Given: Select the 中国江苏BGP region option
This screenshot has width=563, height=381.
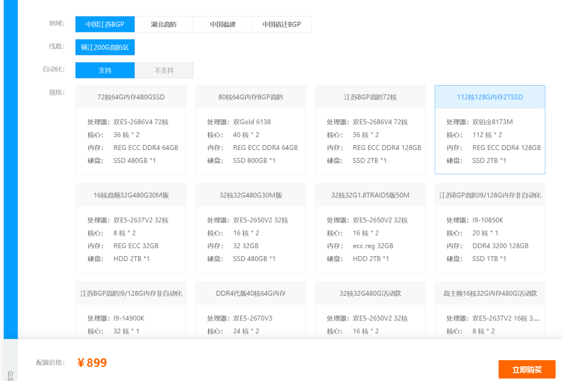Looking at the screenshot, I should pos(105,24).
